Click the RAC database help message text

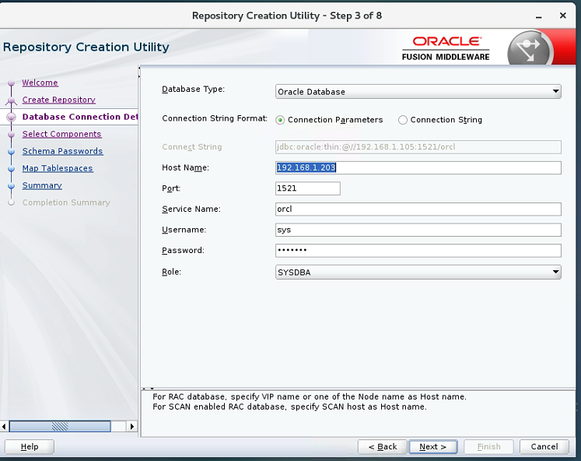pyautogui.click(x=310, y=397)
